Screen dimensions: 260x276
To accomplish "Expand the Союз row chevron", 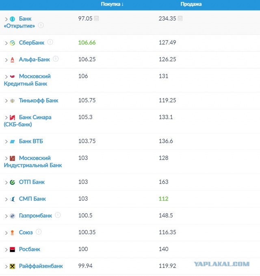I will (x=6, y=233).
